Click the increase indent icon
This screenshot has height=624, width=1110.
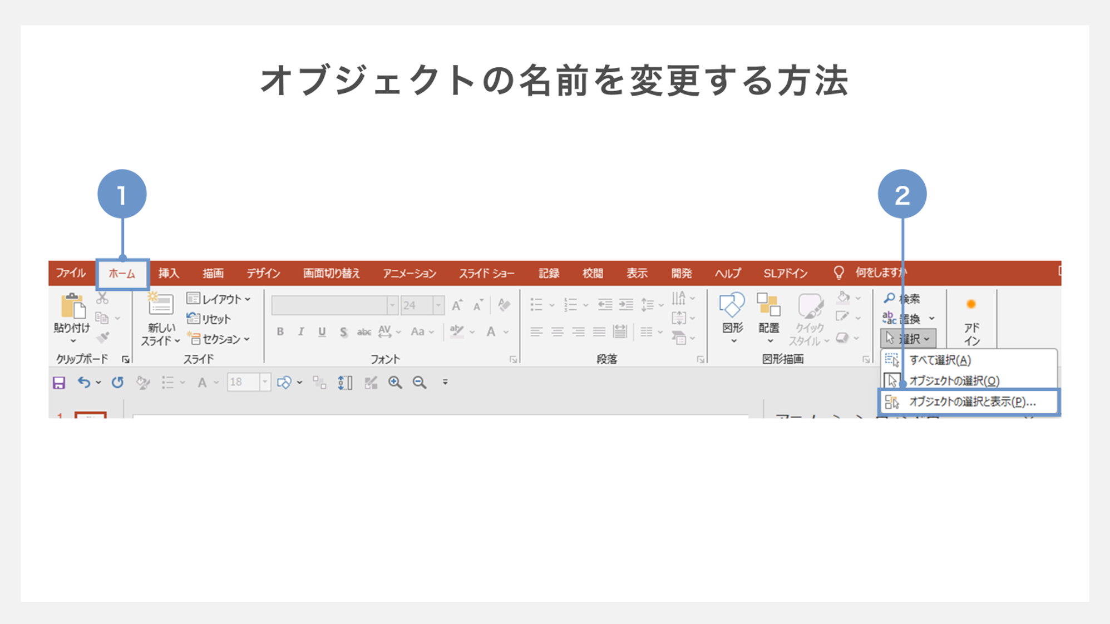pyautogui.click(x=626, y=304)
